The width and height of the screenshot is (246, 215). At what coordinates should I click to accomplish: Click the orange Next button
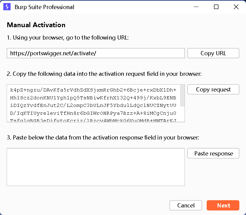223,205
